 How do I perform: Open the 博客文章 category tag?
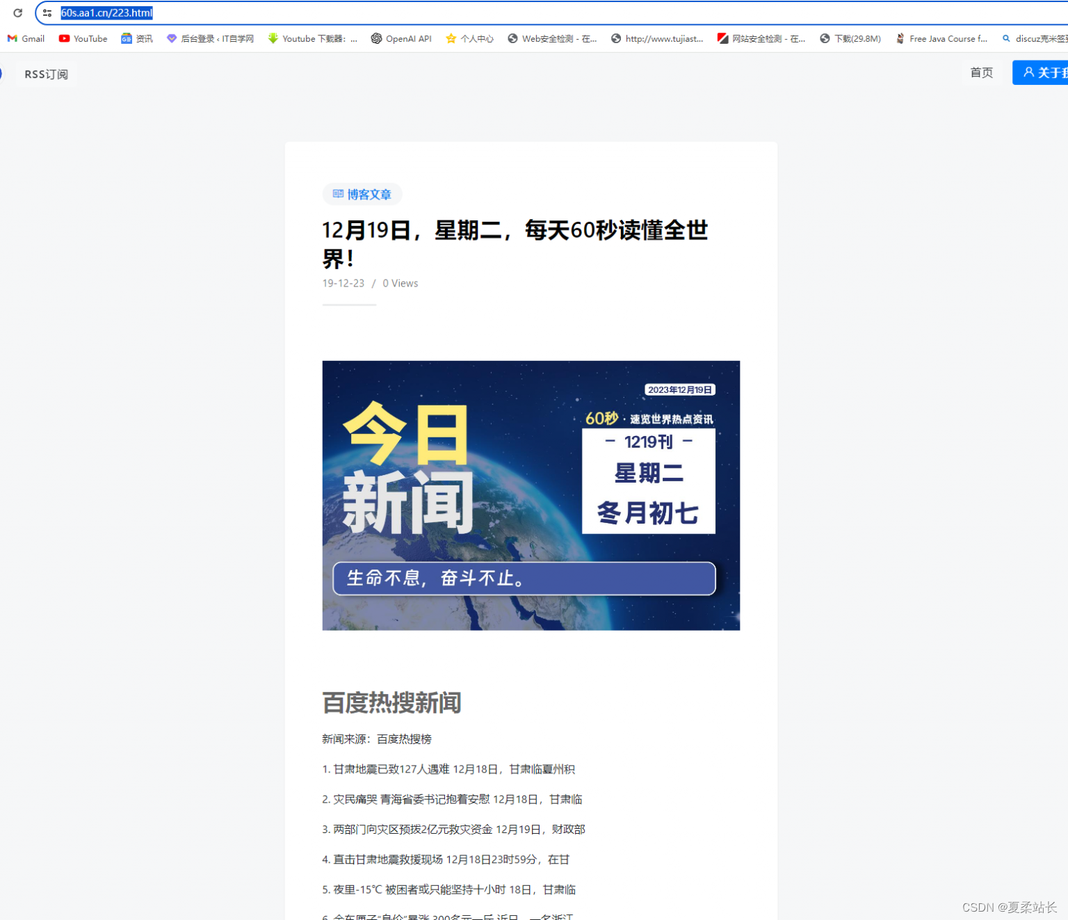coord(362,194)
